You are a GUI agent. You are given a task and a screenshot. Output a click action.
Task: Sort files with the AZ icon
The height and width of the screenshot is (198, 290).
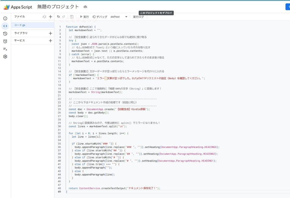coord(44,17)
